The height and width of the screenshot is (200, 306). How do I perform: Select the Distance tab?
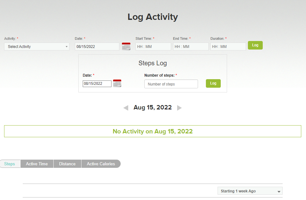point(67,164)
